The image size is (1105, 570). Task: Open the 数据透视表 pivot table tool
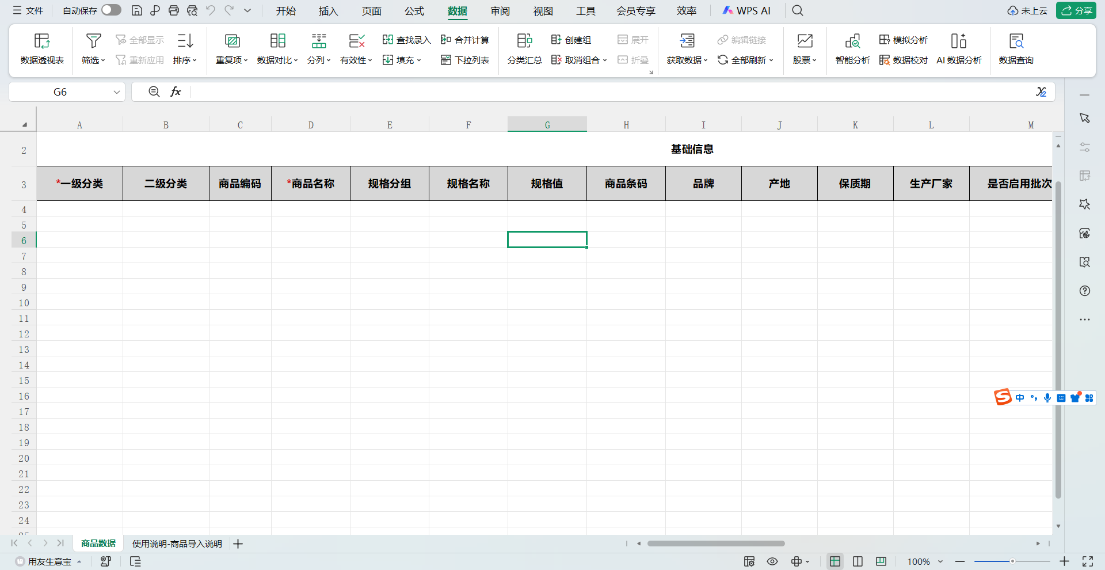point(42,48)
